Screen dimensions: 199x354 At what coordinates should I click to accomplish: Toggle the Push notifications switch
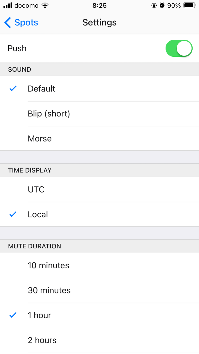[x=179, y=48]
